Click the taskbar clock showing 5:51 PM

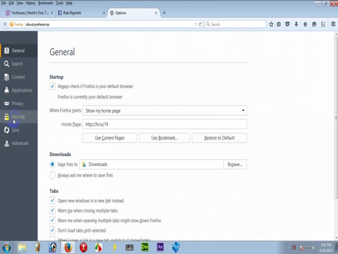pyautogui.click(x=326, y=248)
